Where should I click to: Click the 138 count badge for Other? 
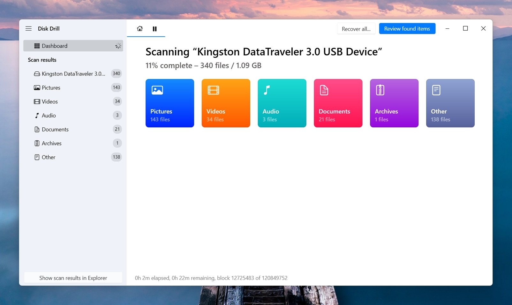coord(117,157)
